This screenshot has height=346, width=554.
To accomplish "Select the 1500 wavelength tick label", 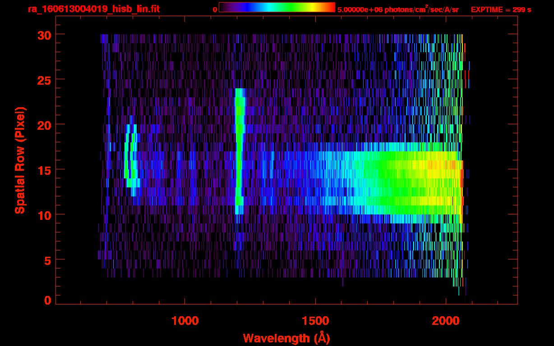I will tap(315, 321).
